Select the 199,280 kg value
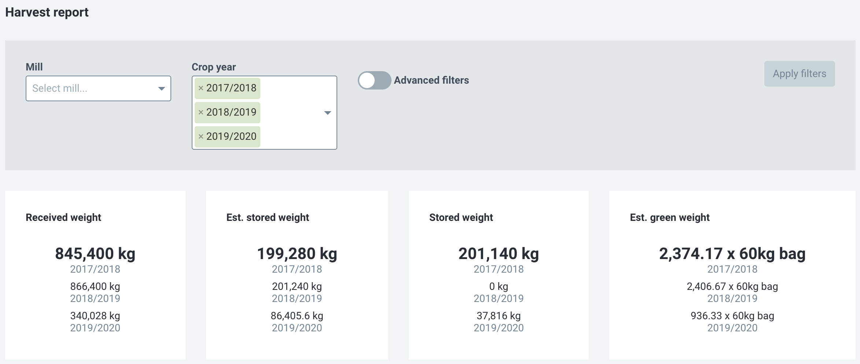This screenshot has height=364, width=860. pos(297,254)
